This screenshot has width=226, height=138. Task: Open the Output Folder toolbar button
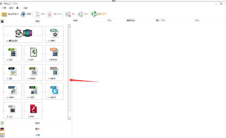(x=10, y=14)
